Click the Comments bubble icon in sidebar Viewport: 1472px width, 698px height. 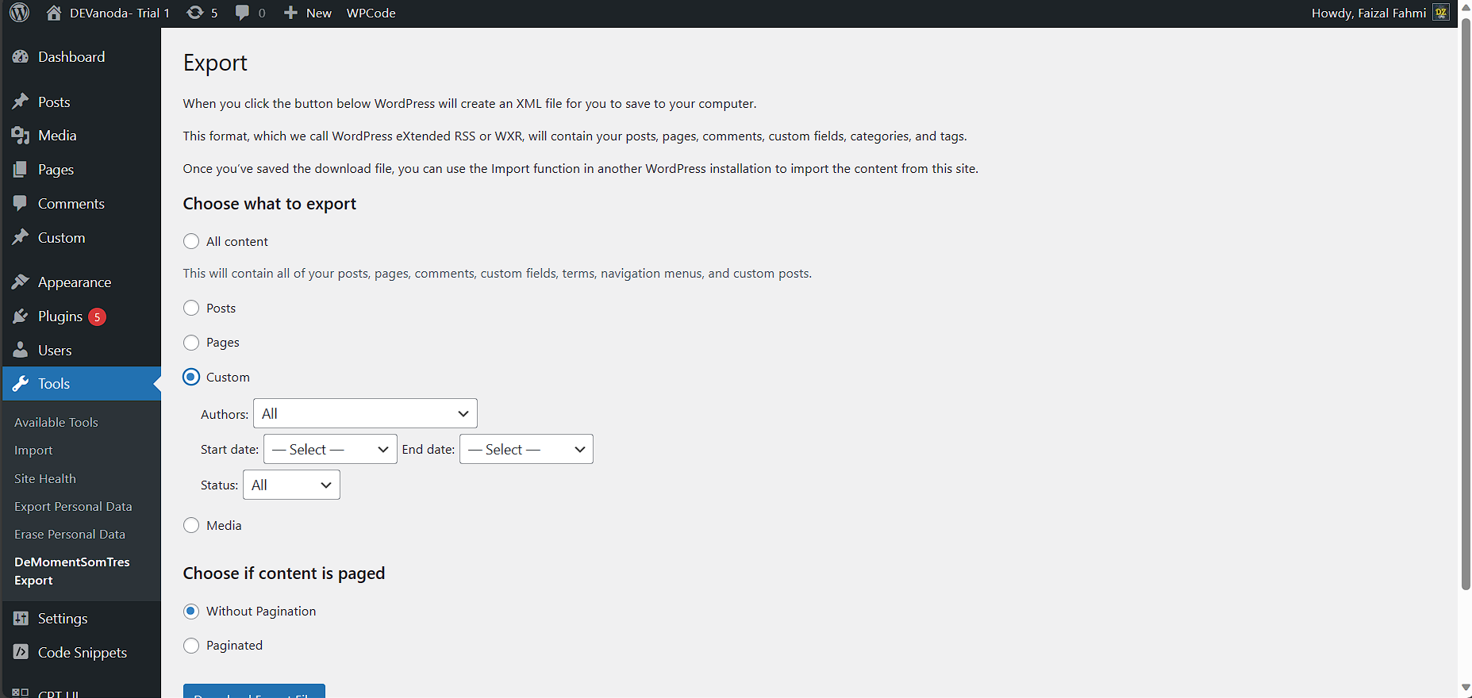(21, 204)
